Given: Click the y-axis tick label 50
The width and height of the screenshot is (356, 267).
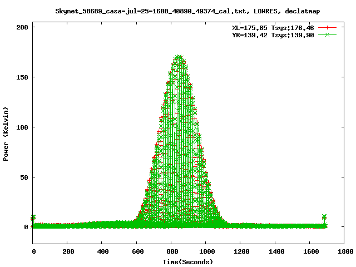Looking at the screenshot, I should click(x=24, y=177).
